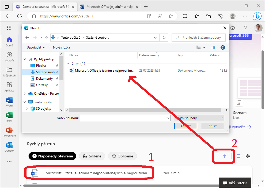Viewport: 265px width, 188px height.
Task: Open recent locations dropdown arrow
Action: click(x=41, y=38)
